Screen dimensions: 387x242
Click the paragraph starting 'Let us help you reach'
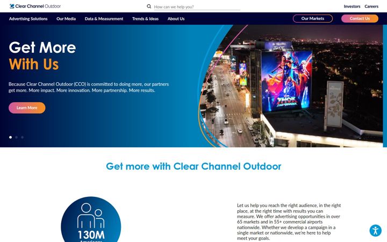[x=289, y=222]
